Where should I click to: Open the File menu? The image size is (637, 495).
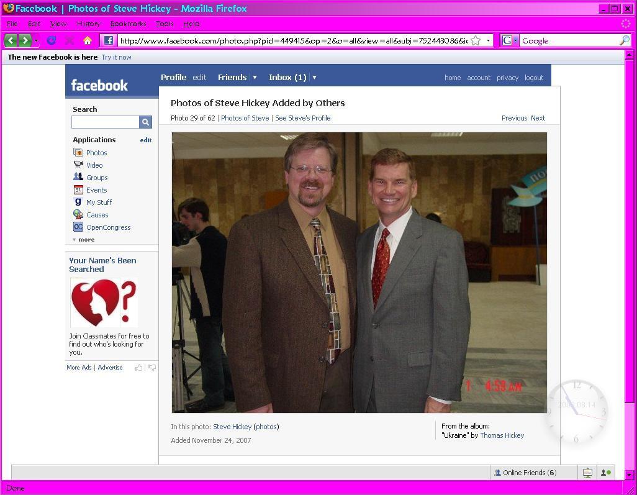12,24
